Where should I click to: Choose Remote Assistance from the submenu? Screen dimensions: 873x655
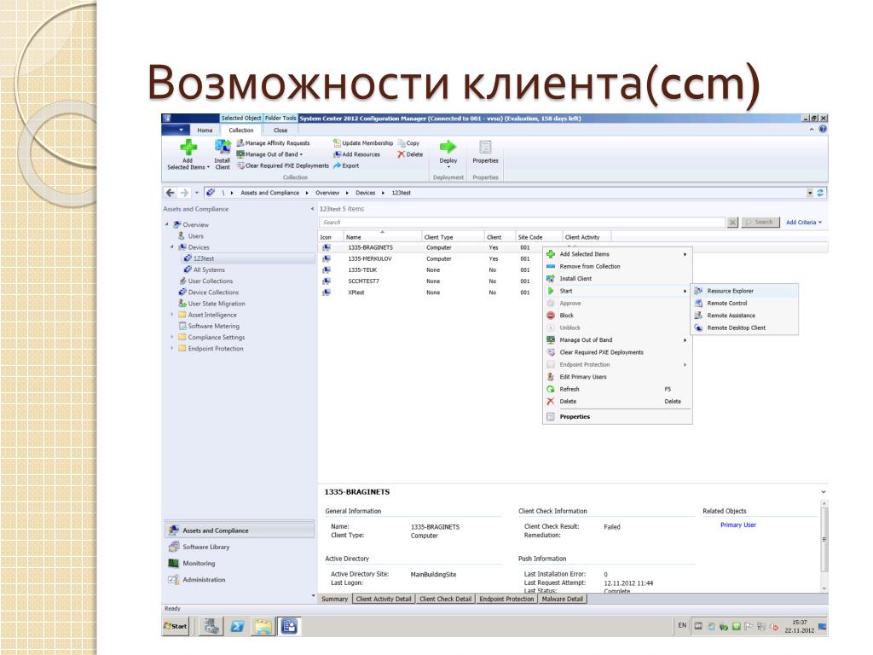tap(744, 316)
